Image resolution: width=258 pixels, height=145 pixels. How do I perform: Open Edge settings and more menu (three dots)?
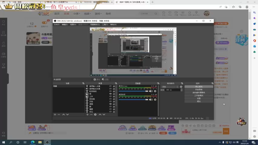254,7
